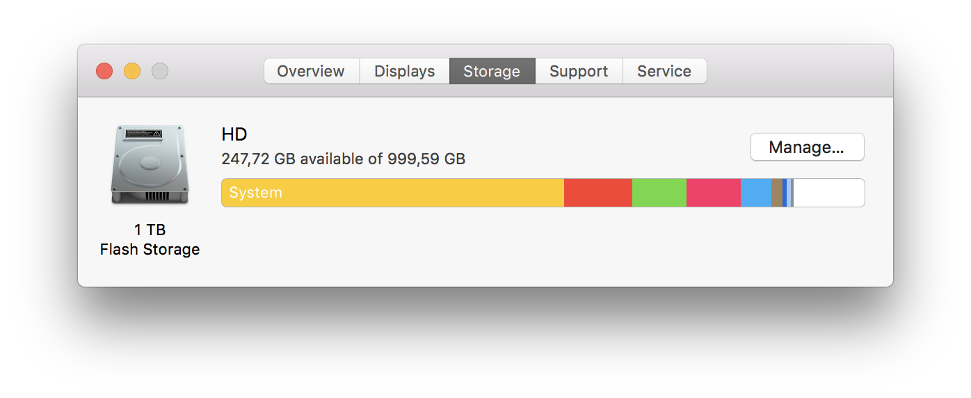Click the HD volume name
The width and height of the screenshot is (971, 398).
234,134
